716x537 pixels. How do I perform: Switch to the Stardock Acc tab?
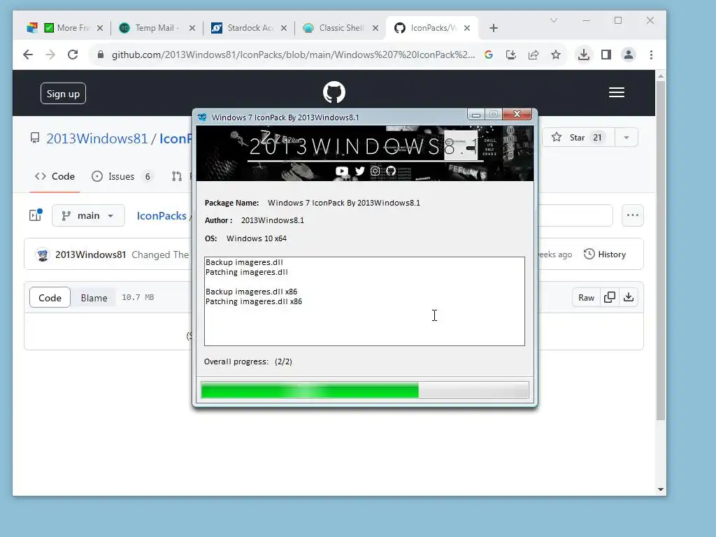pos(249,28)
